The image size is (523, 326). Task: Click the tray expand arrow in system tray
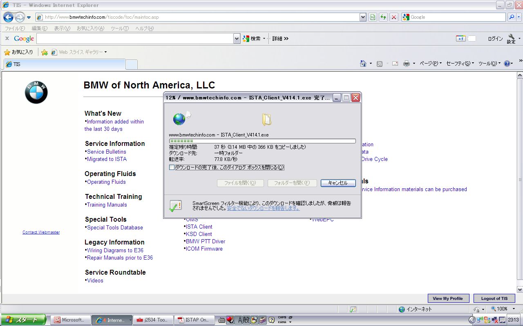[472, 320]
